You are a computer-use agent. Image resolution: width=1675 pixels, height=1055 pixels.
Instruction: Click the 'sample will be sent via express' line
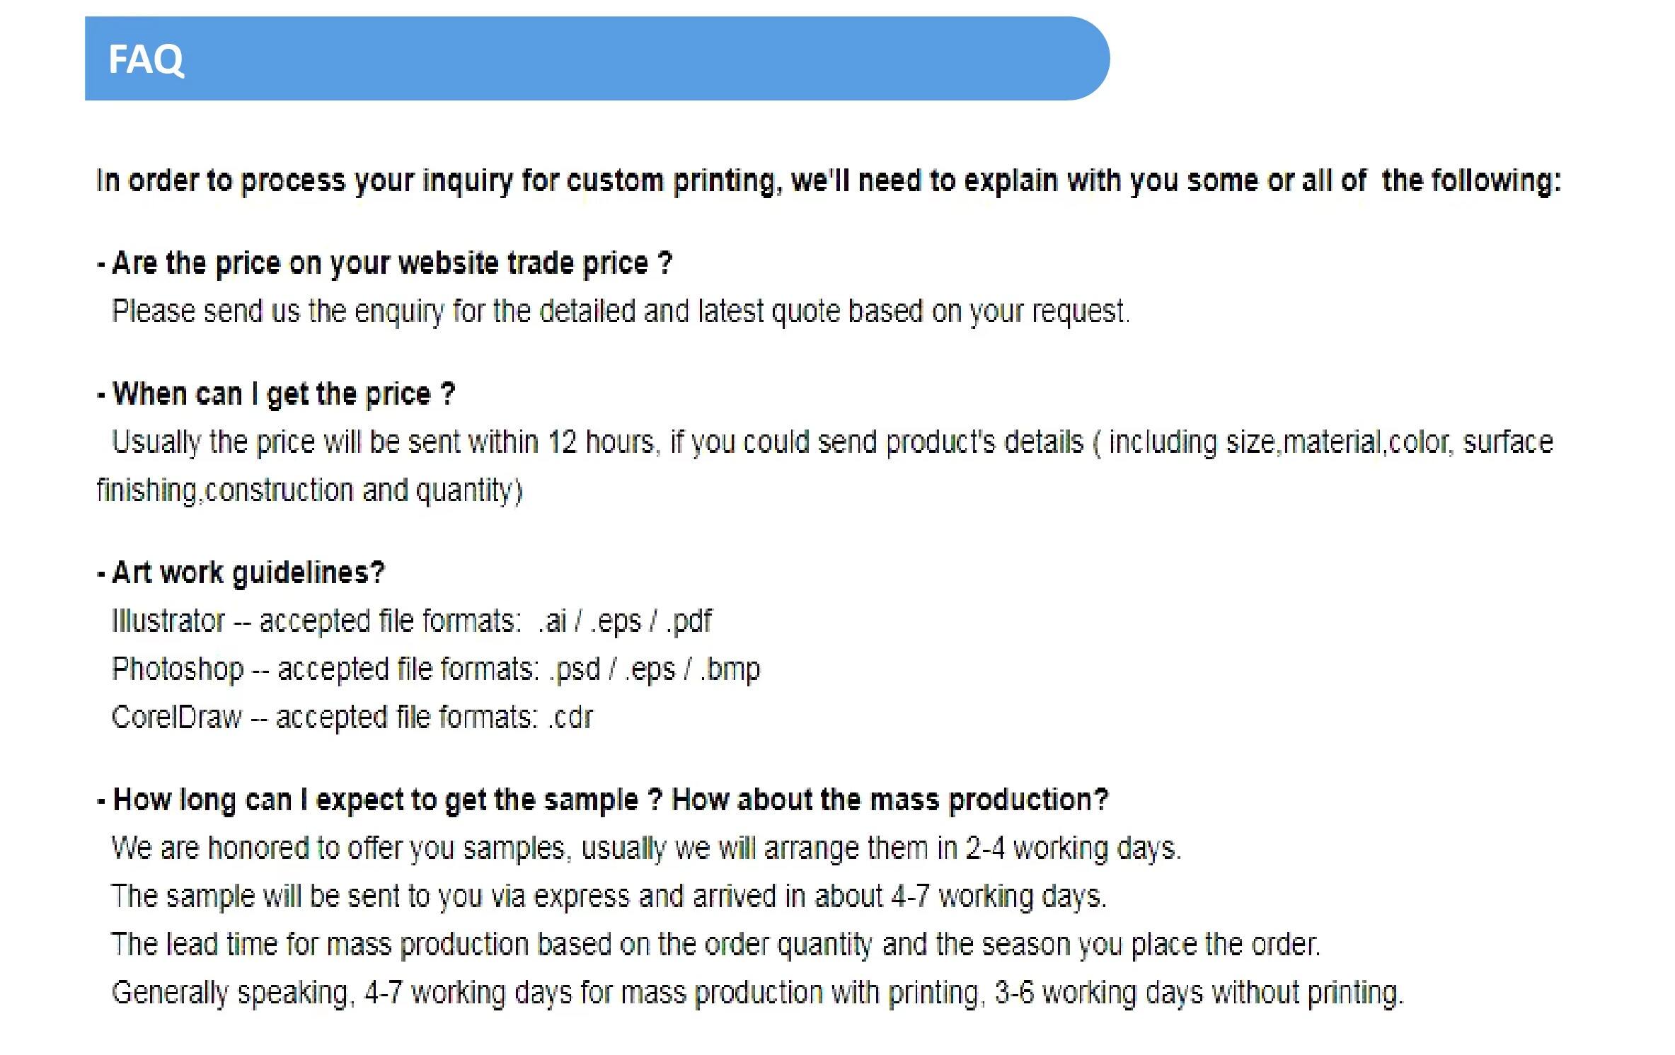click(609, 896)
